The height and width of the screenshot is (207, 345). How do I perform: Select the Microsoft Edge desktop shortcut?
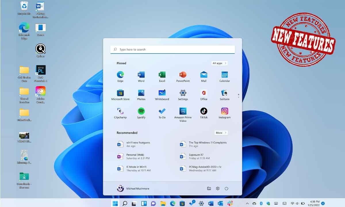pos(24,31)
